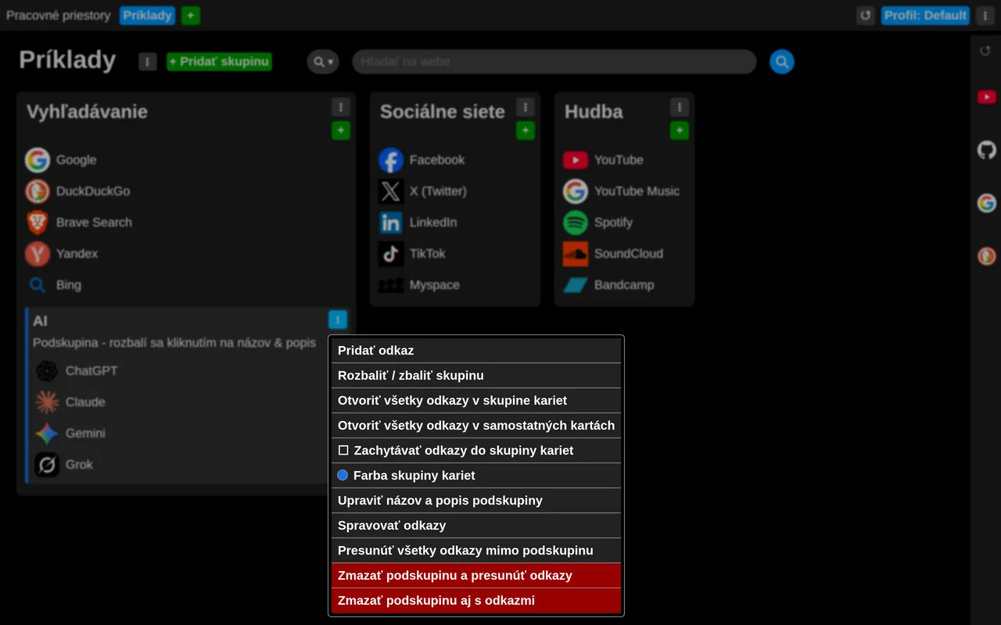The width and height of the screenshot is (1001, 625).
Task: Open the GitHub icon in right sidebar
Action: [987, 150]
